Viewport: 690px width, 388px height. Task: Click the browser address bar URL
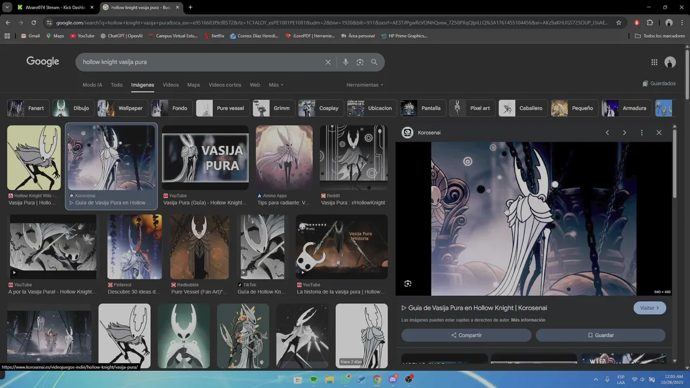332,23
